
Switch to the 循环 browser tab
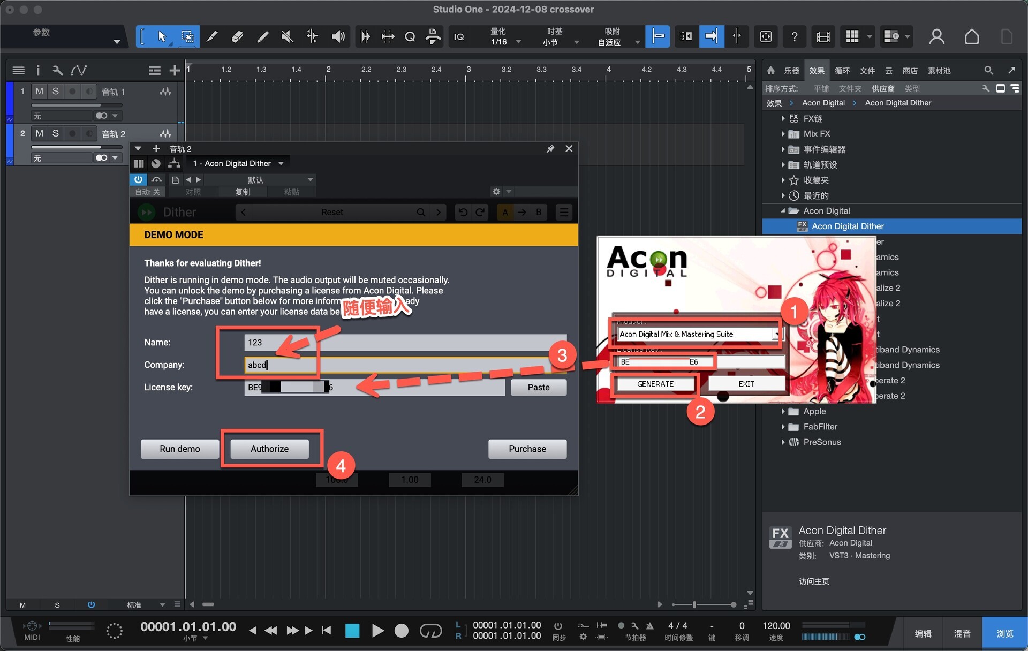click(842, 71)
